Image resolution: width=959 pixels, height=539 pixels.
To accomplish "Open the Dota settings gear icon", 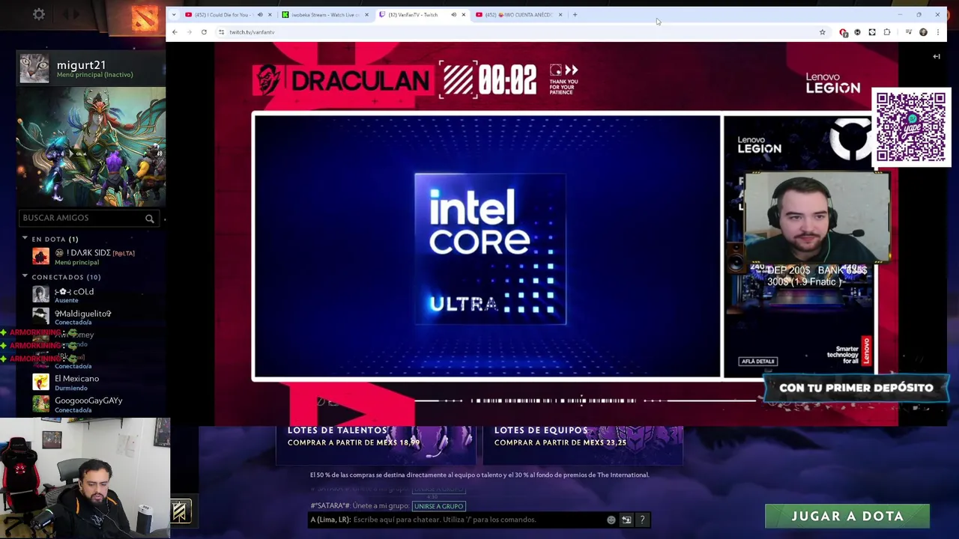I will (x=39, y=14).
